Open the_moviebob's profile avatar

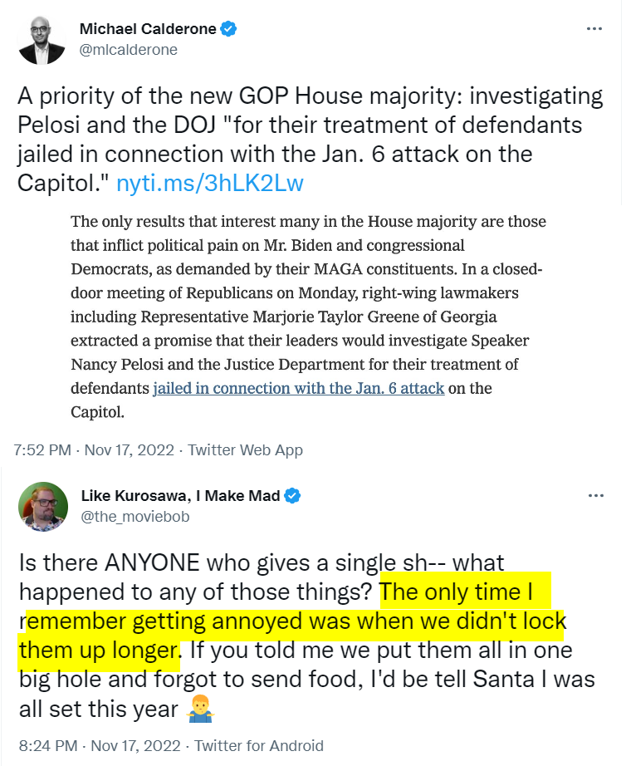[42, 506]
